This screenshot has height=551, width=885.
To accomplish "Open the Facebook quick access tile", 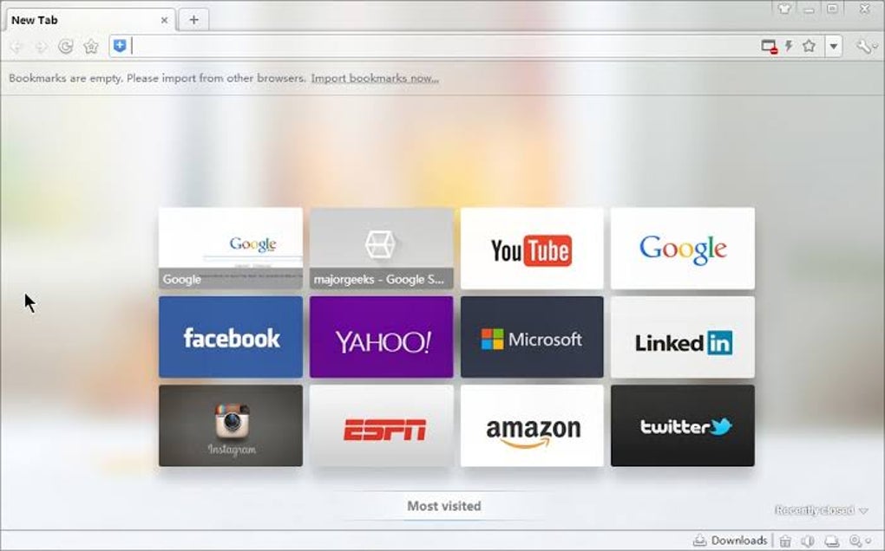I will click(230, 337).
